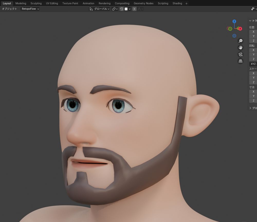Screen dimensions: 257x222
Task: Click the 寸法: label text
Action: pyautogui.click(x=252, y=87)
